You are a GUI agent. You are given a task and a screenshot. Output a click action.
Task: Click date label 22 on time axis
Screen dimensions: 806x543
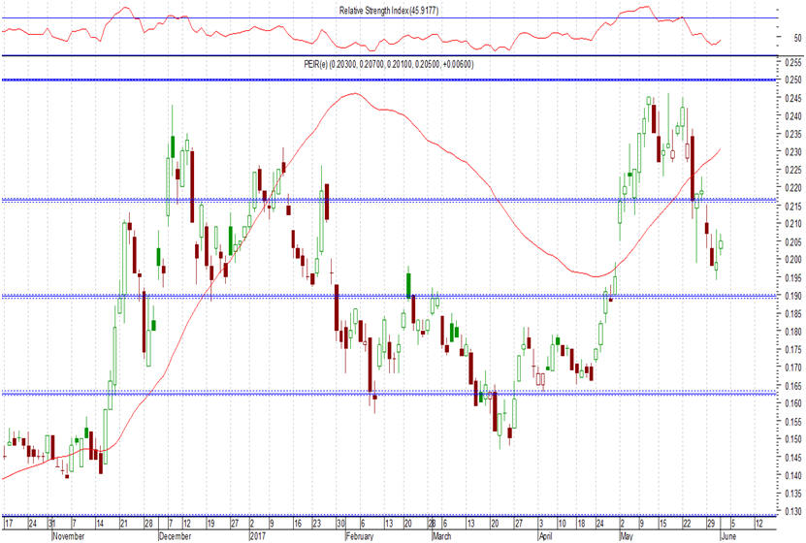tap(687, 524)
